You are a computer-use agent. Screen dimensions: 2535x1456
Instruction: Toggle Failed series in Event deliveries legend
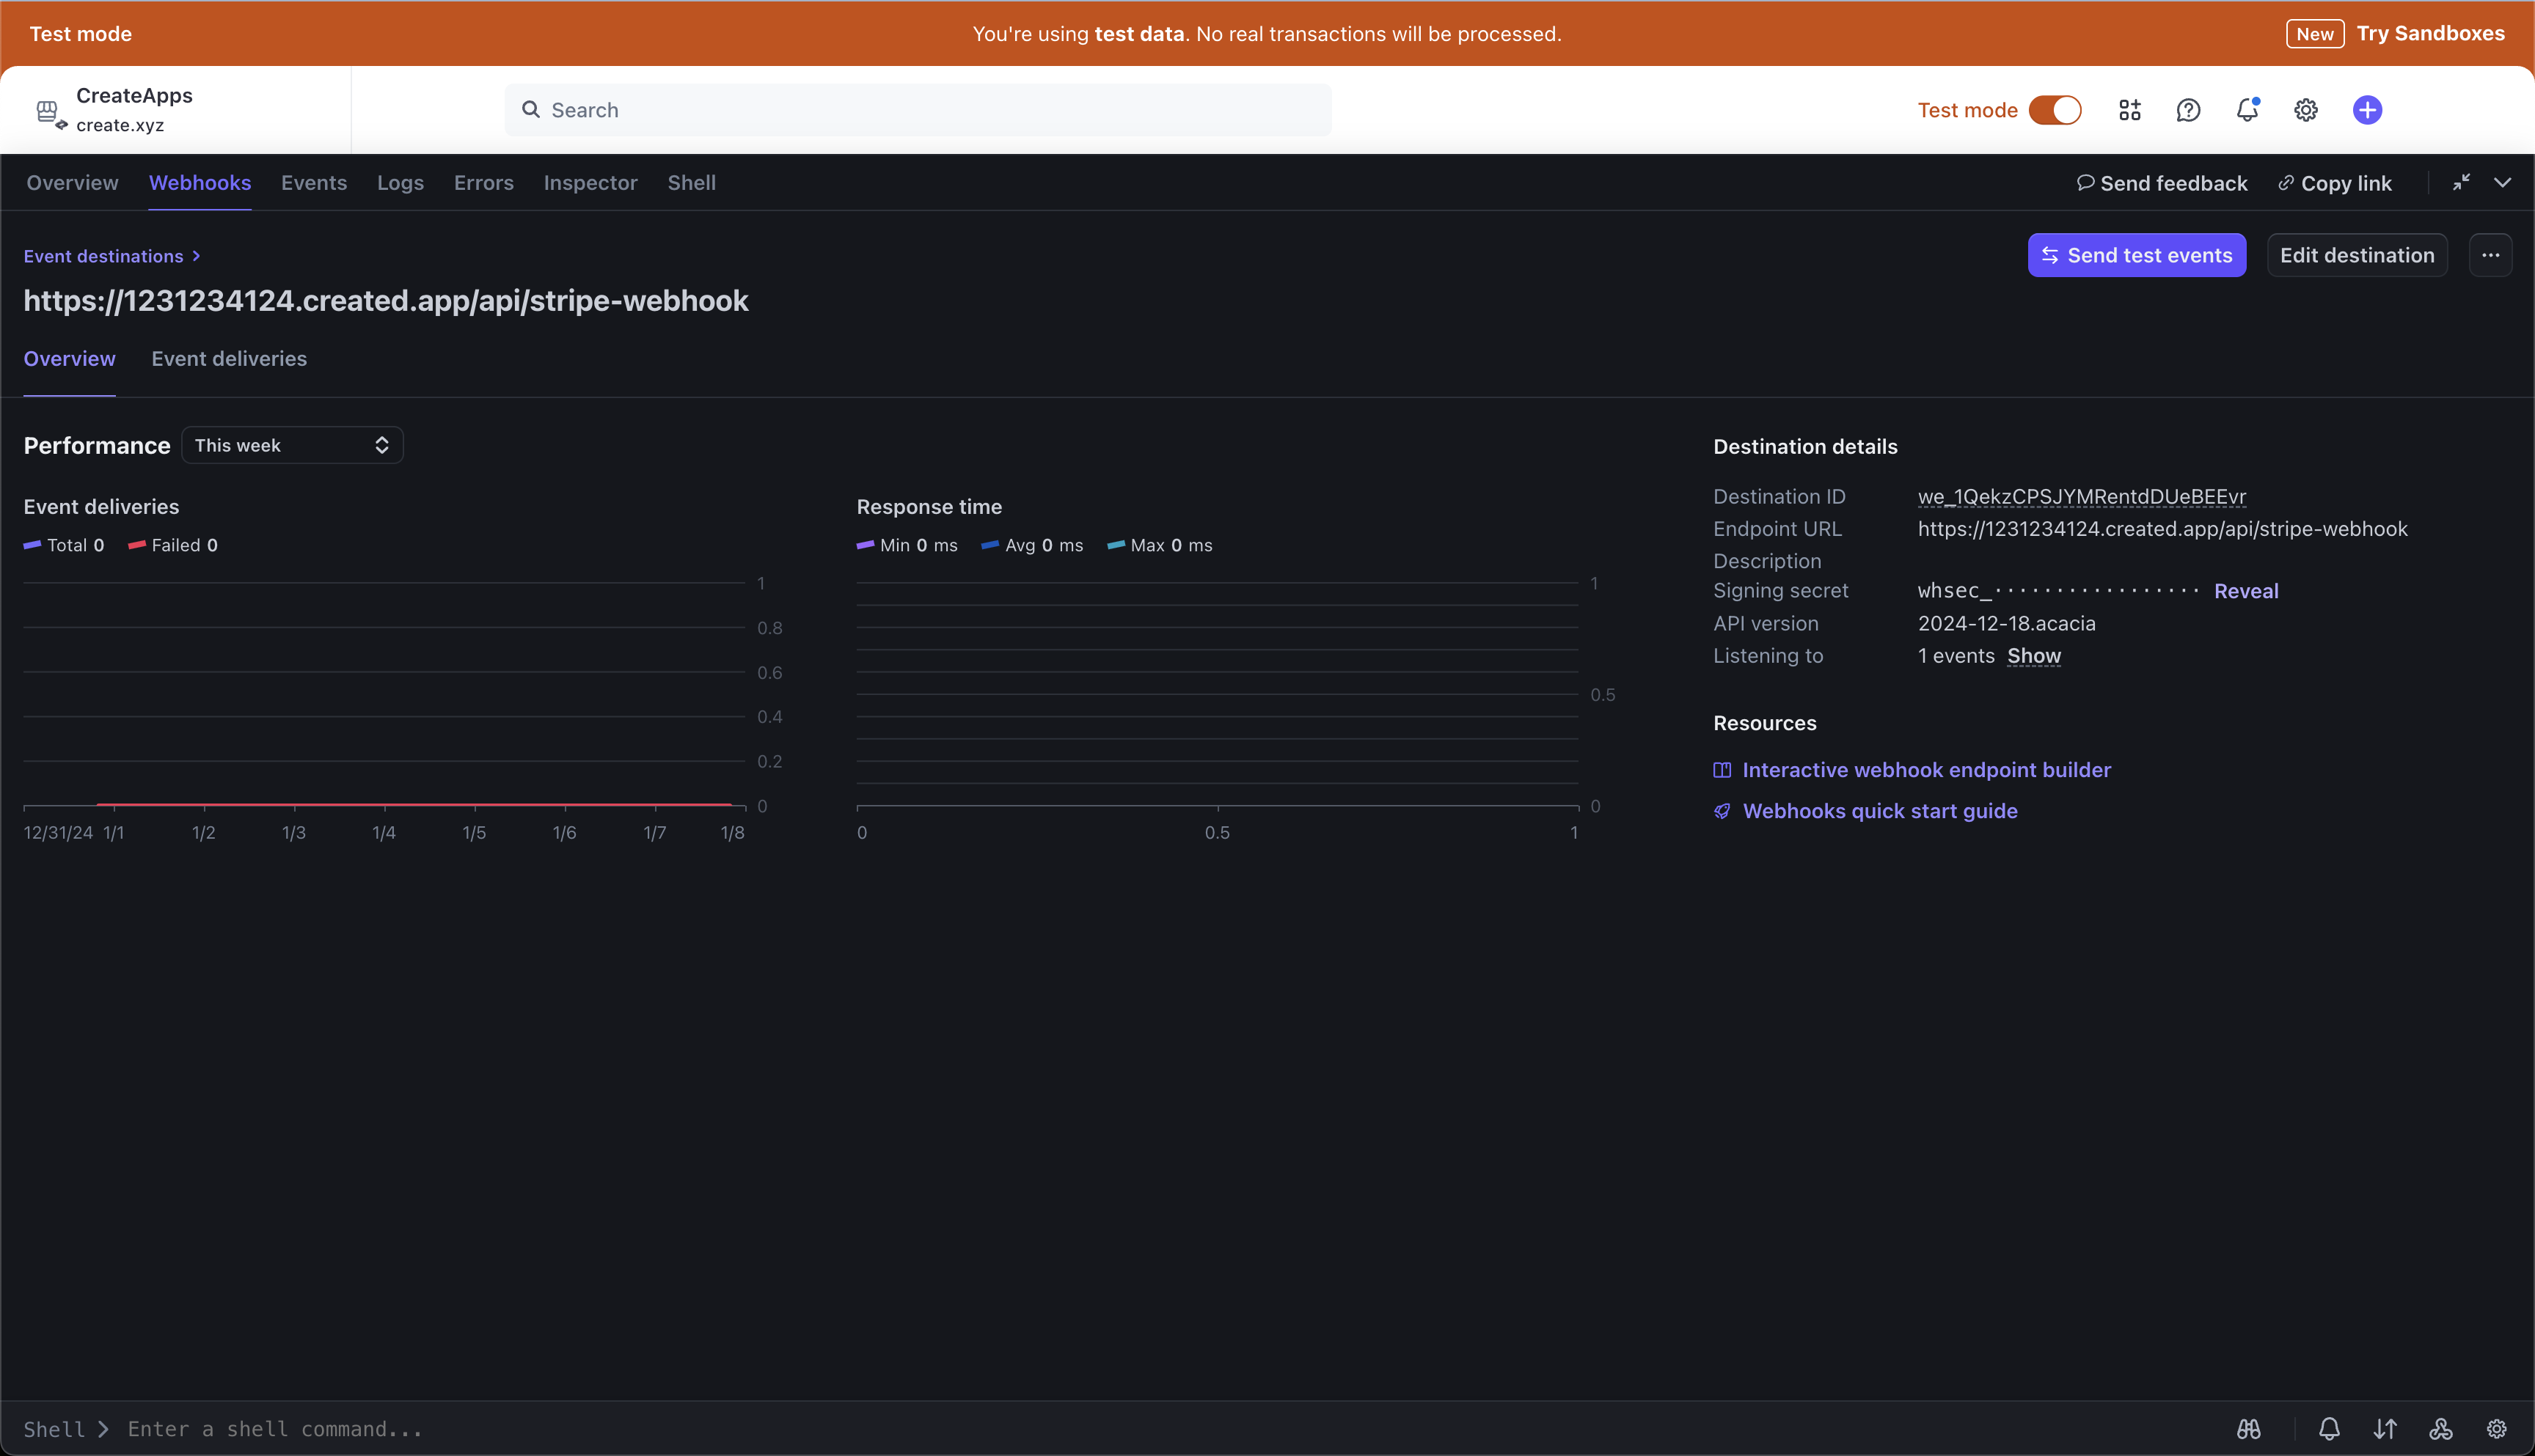tap(173, 545)
